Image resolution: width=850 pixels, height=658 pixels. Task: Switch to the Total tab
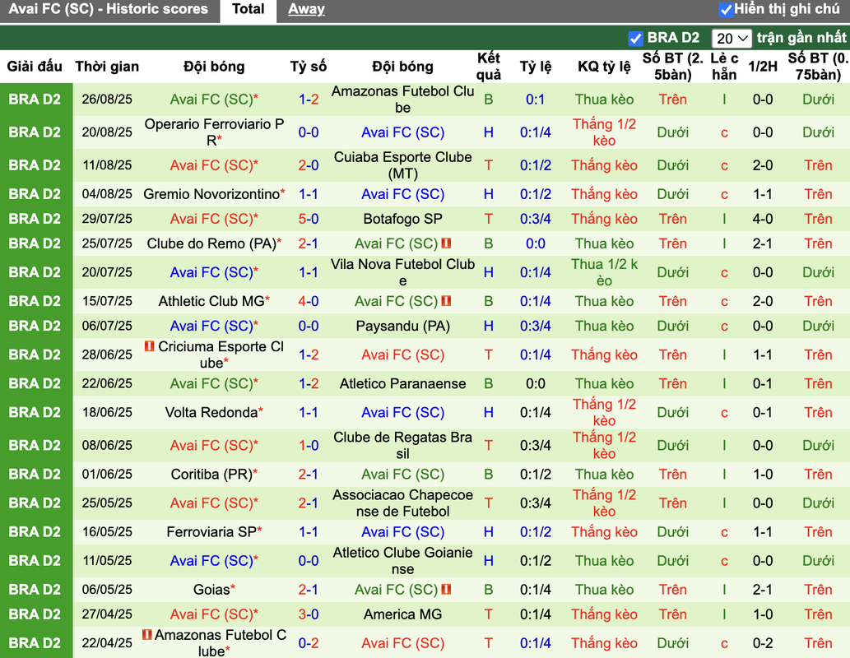248,9
